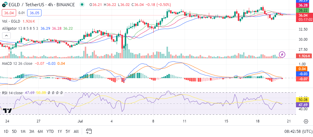Click the Alligator 13 8 5 8 5 3 label
This screenshot has height=137, width=313.
(20, 29)
